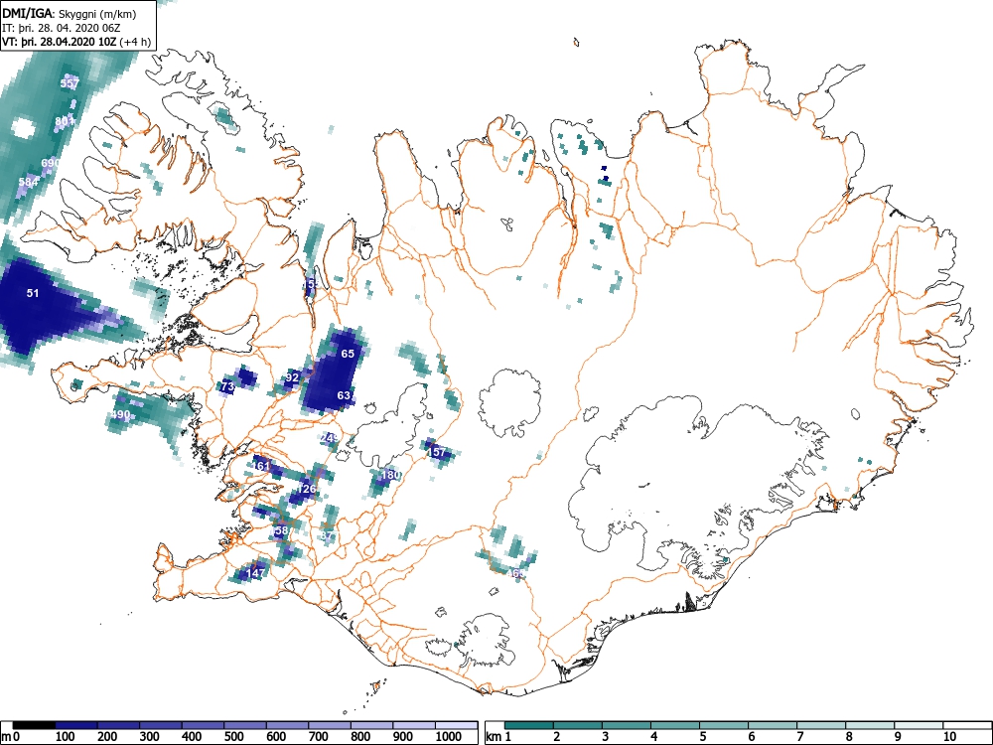The image size is (993, 745).
Task: Click the '300' label in metre legend
Action: 150,737
